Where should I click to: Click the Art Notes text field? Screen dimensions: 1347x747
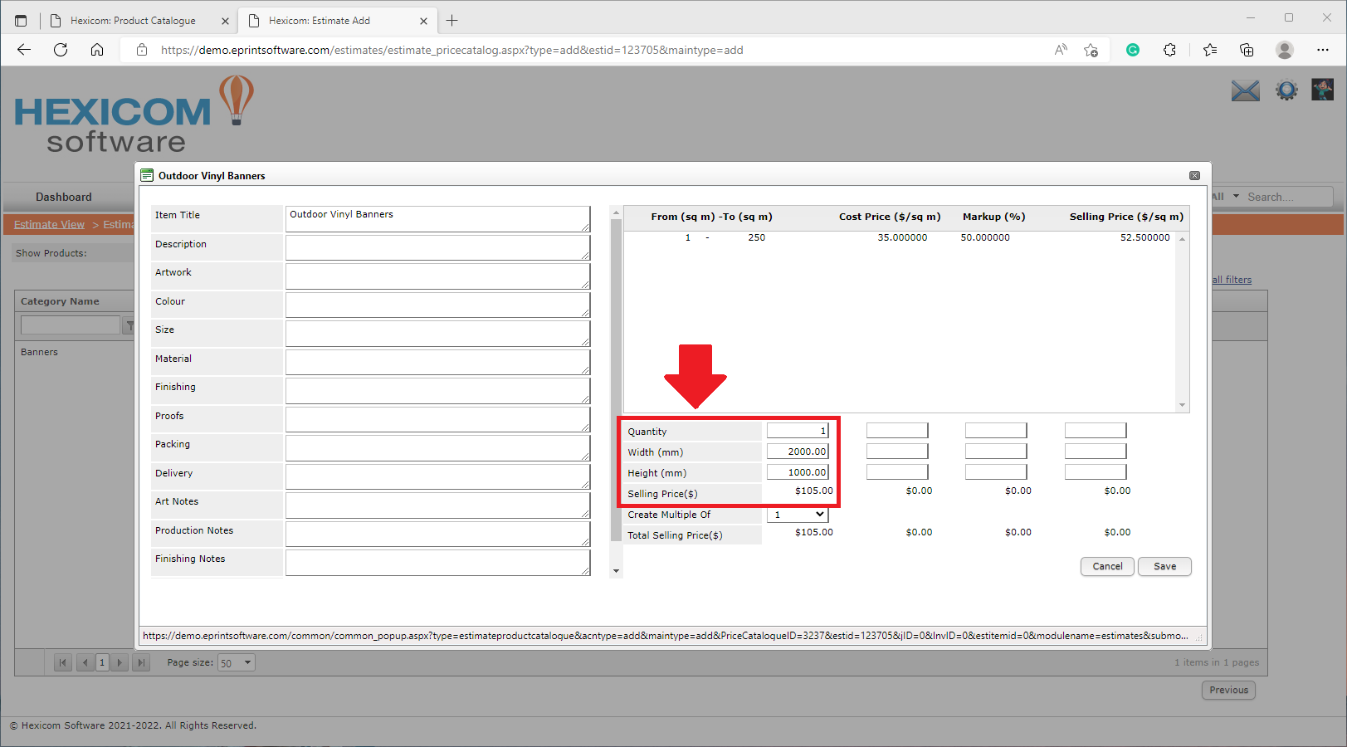coord(438,505)
